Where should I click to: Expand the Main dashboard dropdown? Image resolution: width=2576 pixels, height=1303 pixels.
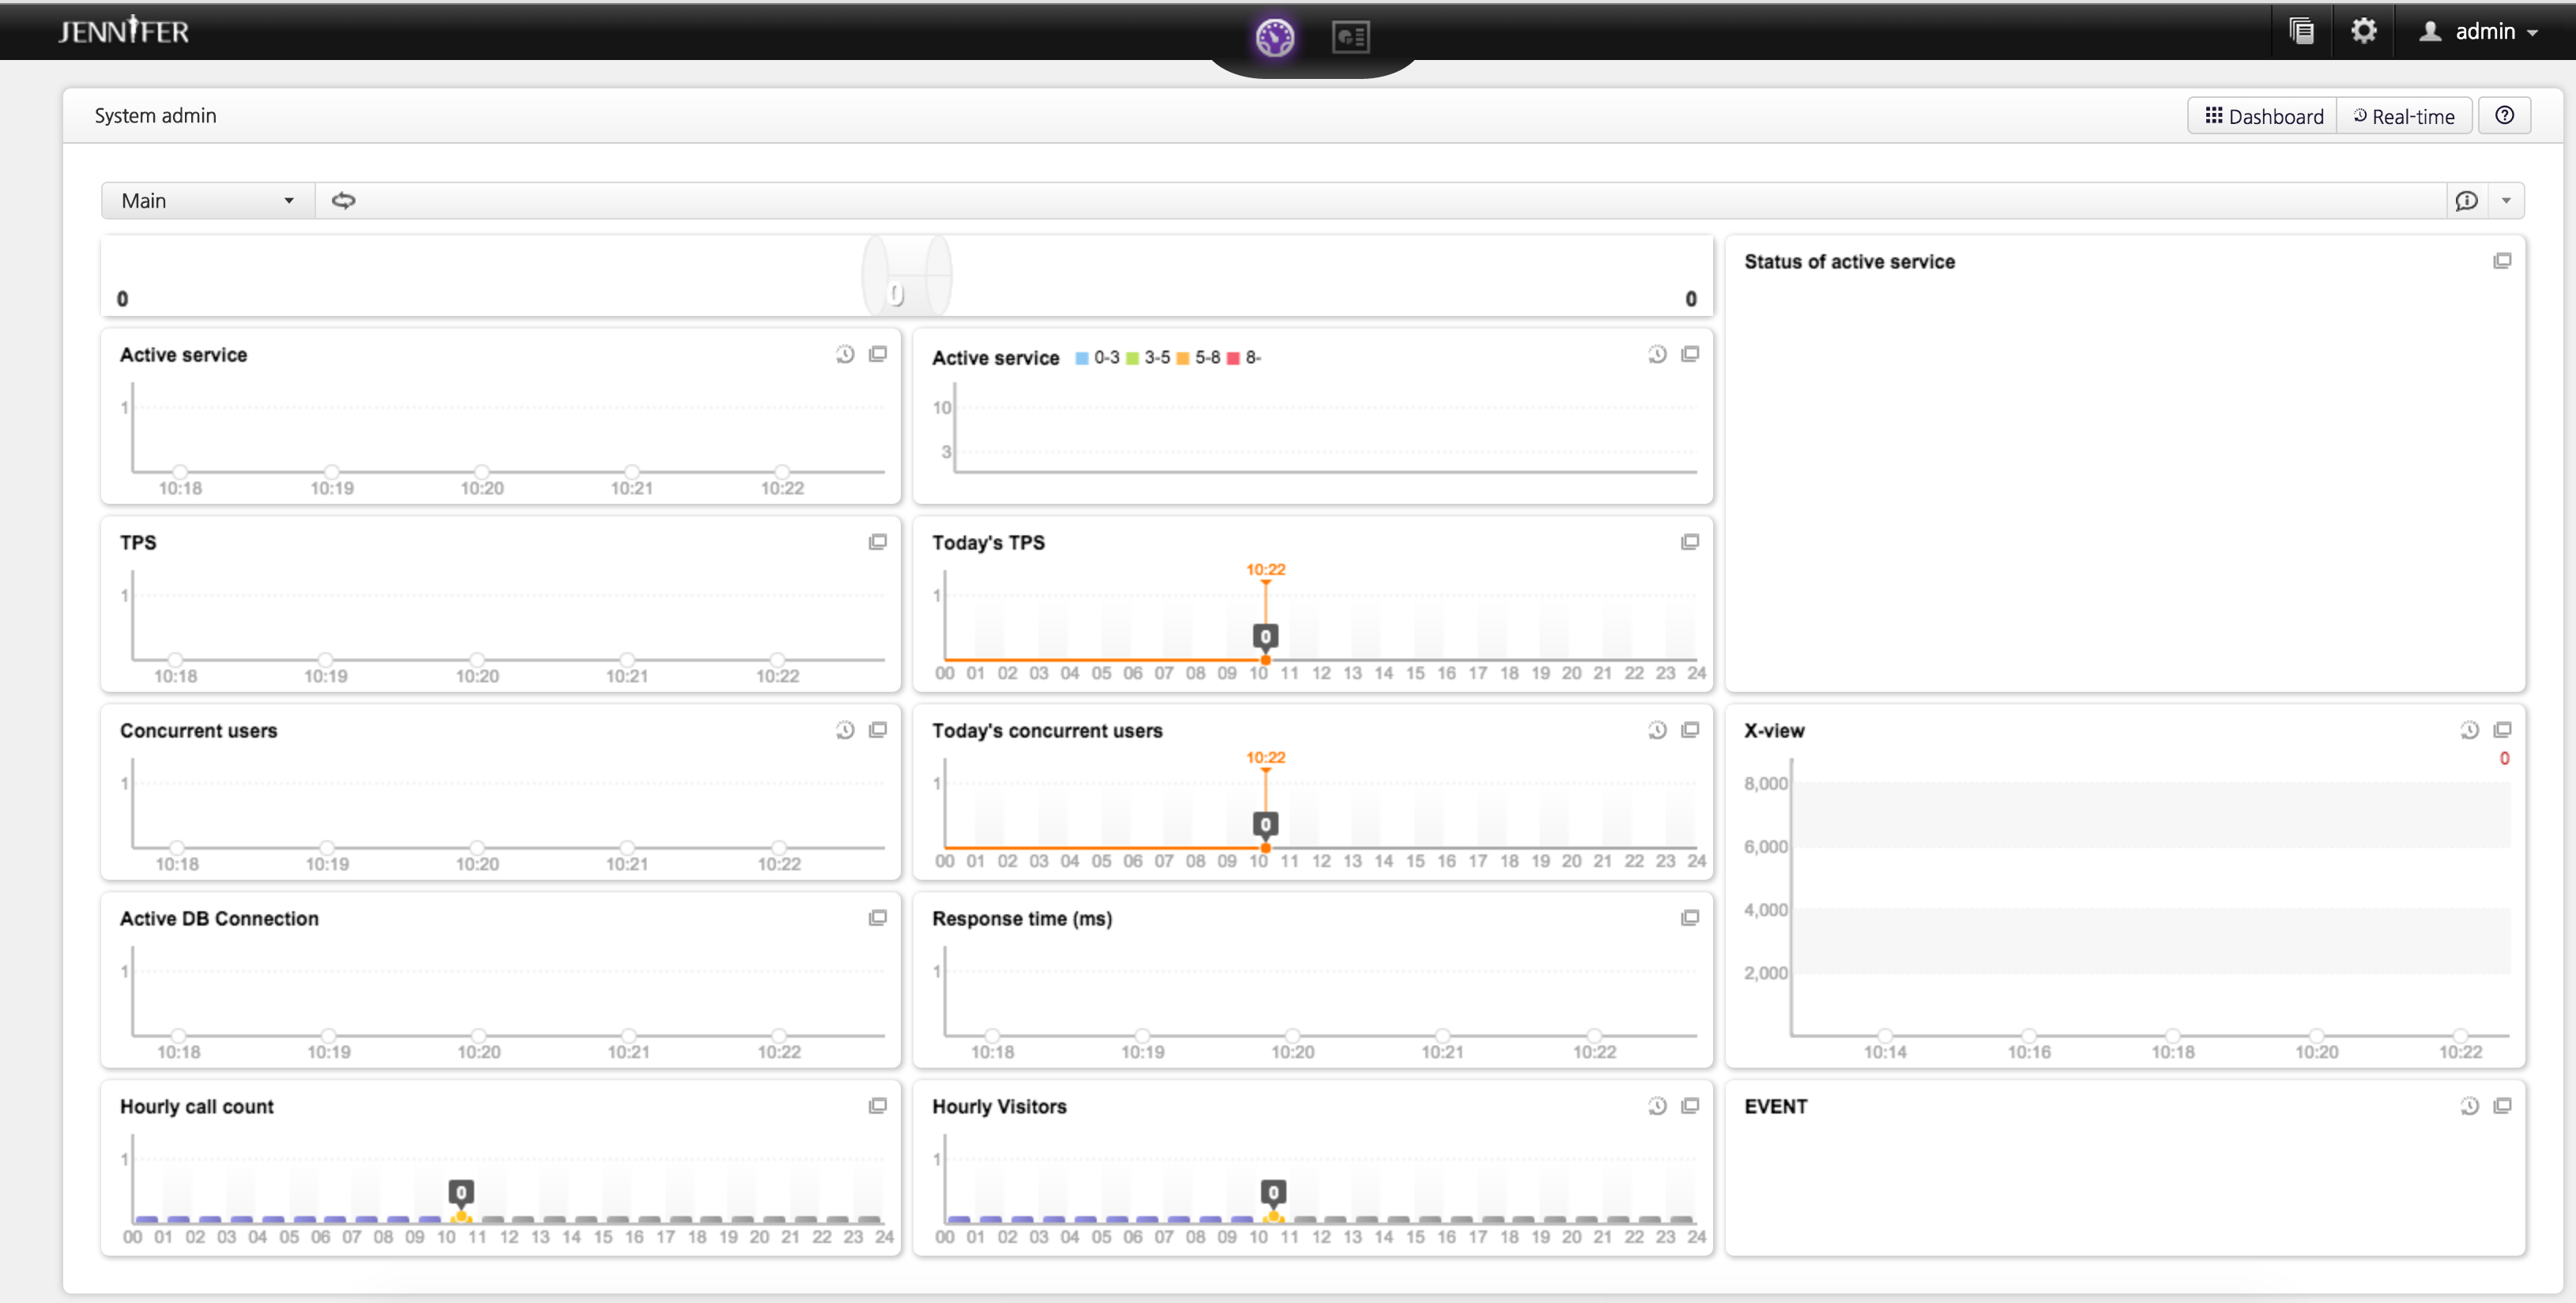[x=208, y=201]
